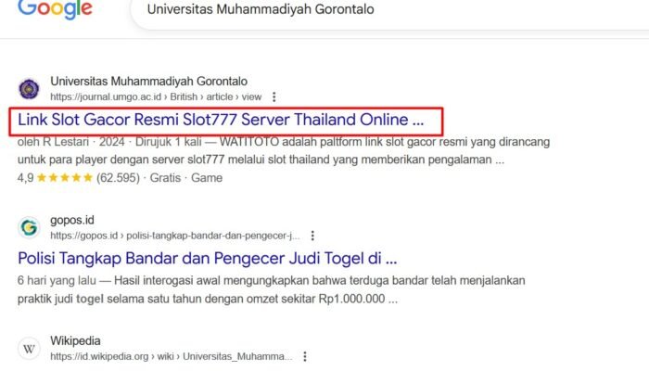This screenshot has width=649, height=371.
Task: Click snippet text '6 hari yang lalu'
Action: tap(57, 281)
